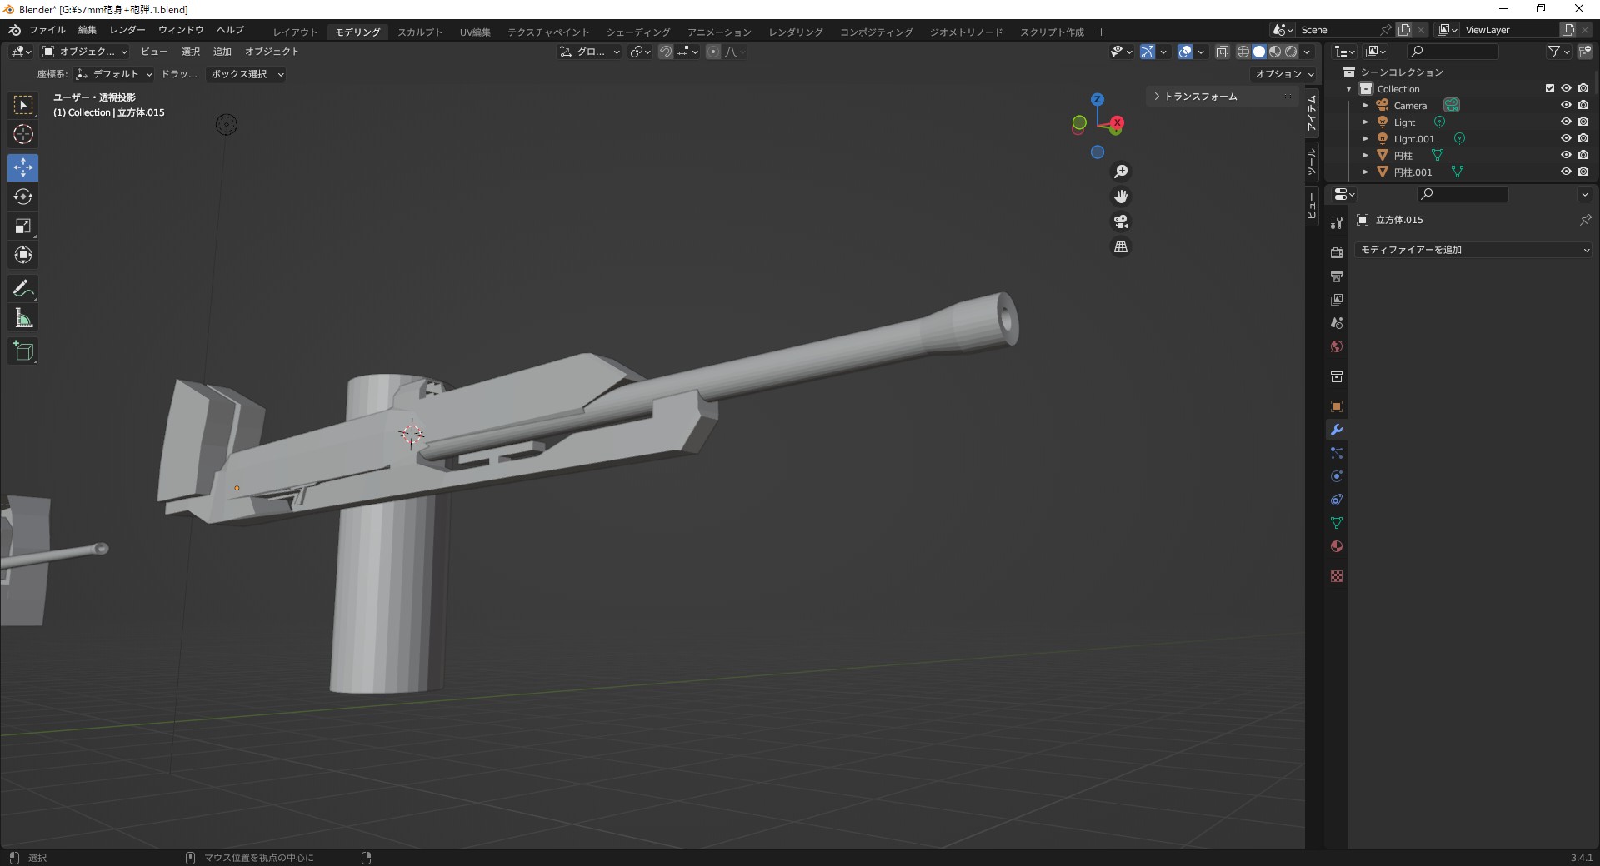Open the ファイル menu
1600x866 pixels.
[47, 30]
